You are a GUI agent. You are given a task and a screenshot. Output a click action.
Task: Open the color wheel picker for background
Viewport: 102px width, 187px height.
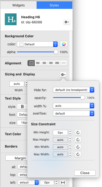tap(64, 44)
